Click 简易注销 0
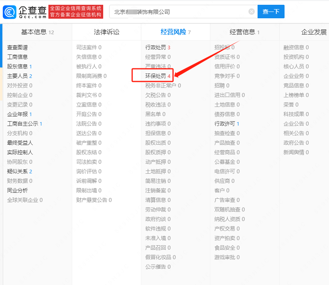The width and height of the screenshot is (329, 285). (158, 181)
